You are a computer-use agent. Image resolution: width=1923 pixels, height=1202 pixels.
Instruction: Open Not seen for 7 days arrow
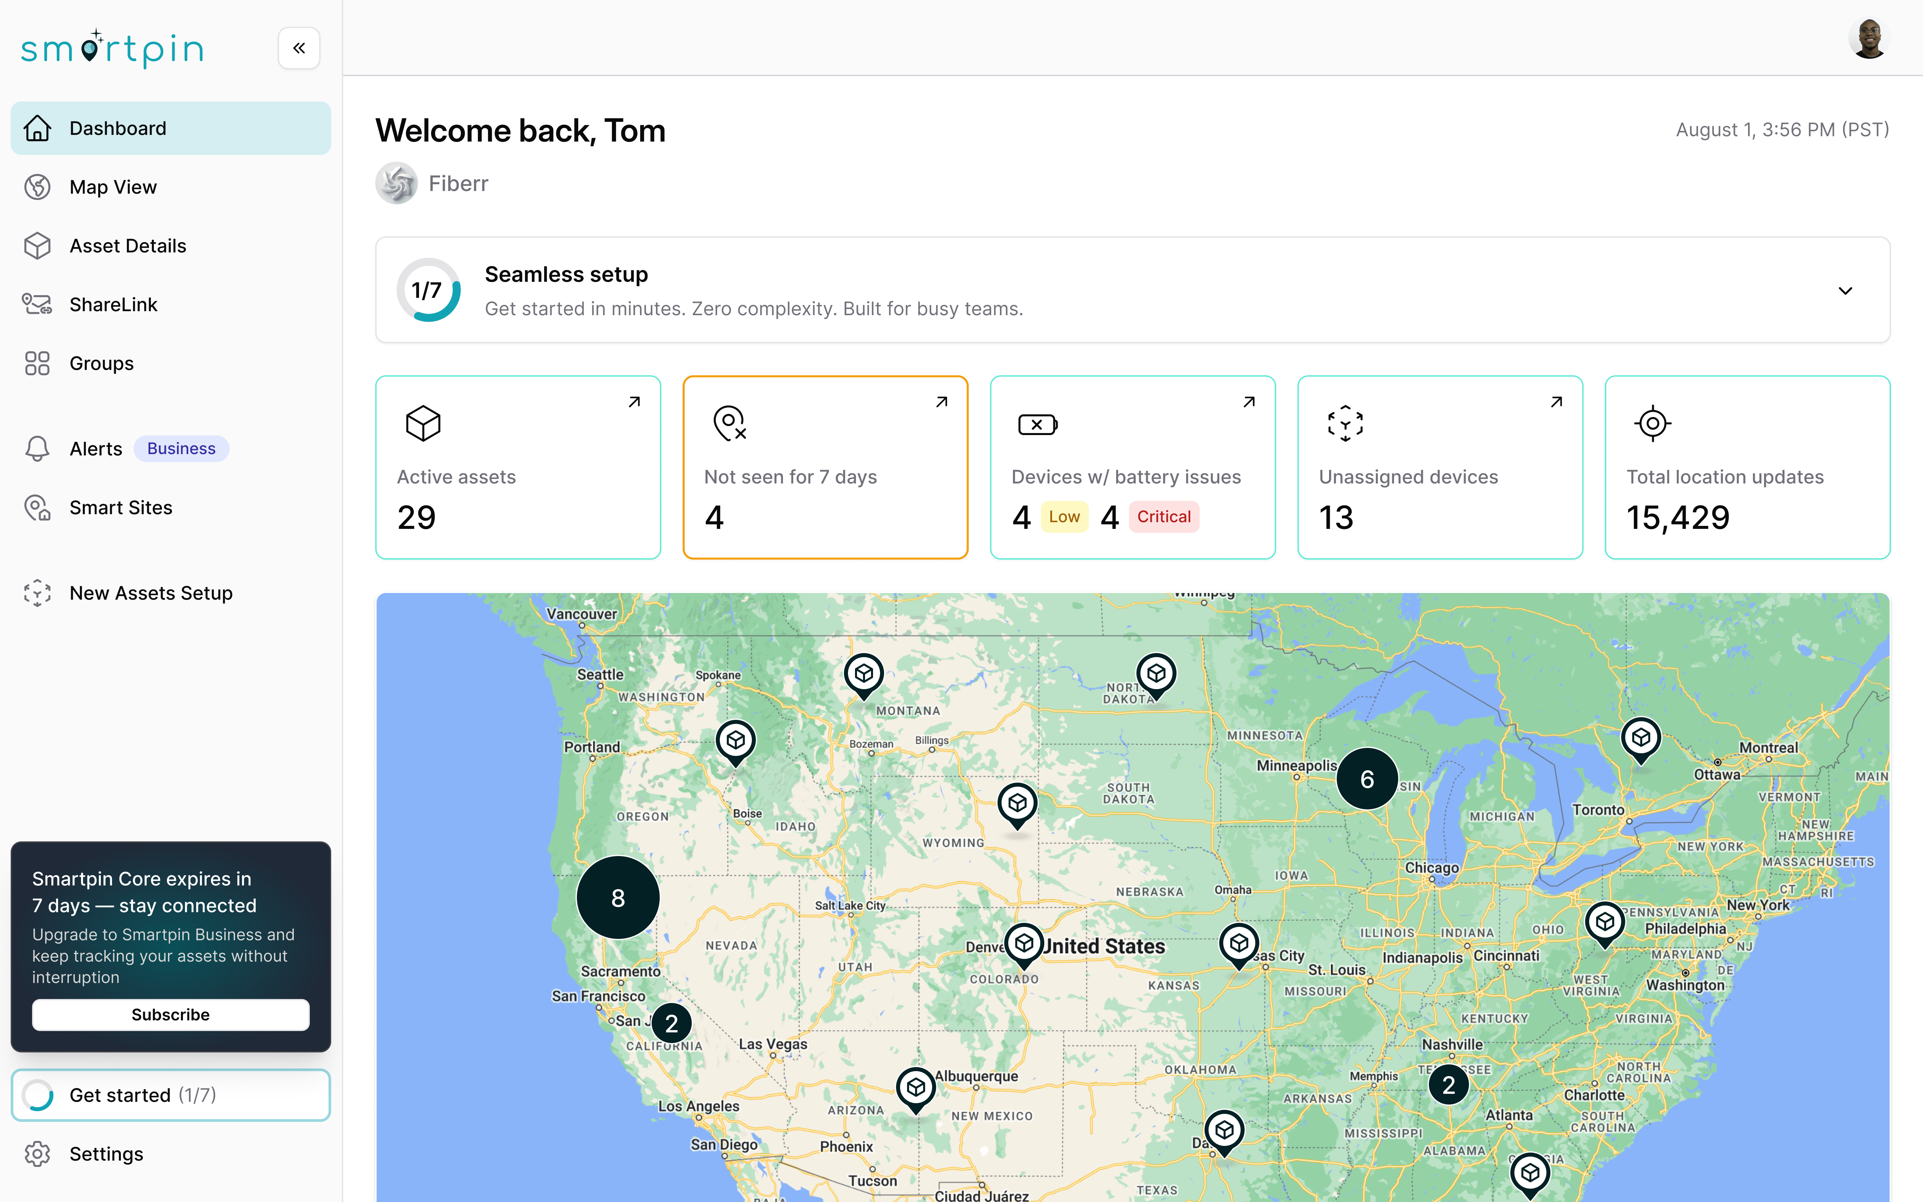[x=941, y=402]
